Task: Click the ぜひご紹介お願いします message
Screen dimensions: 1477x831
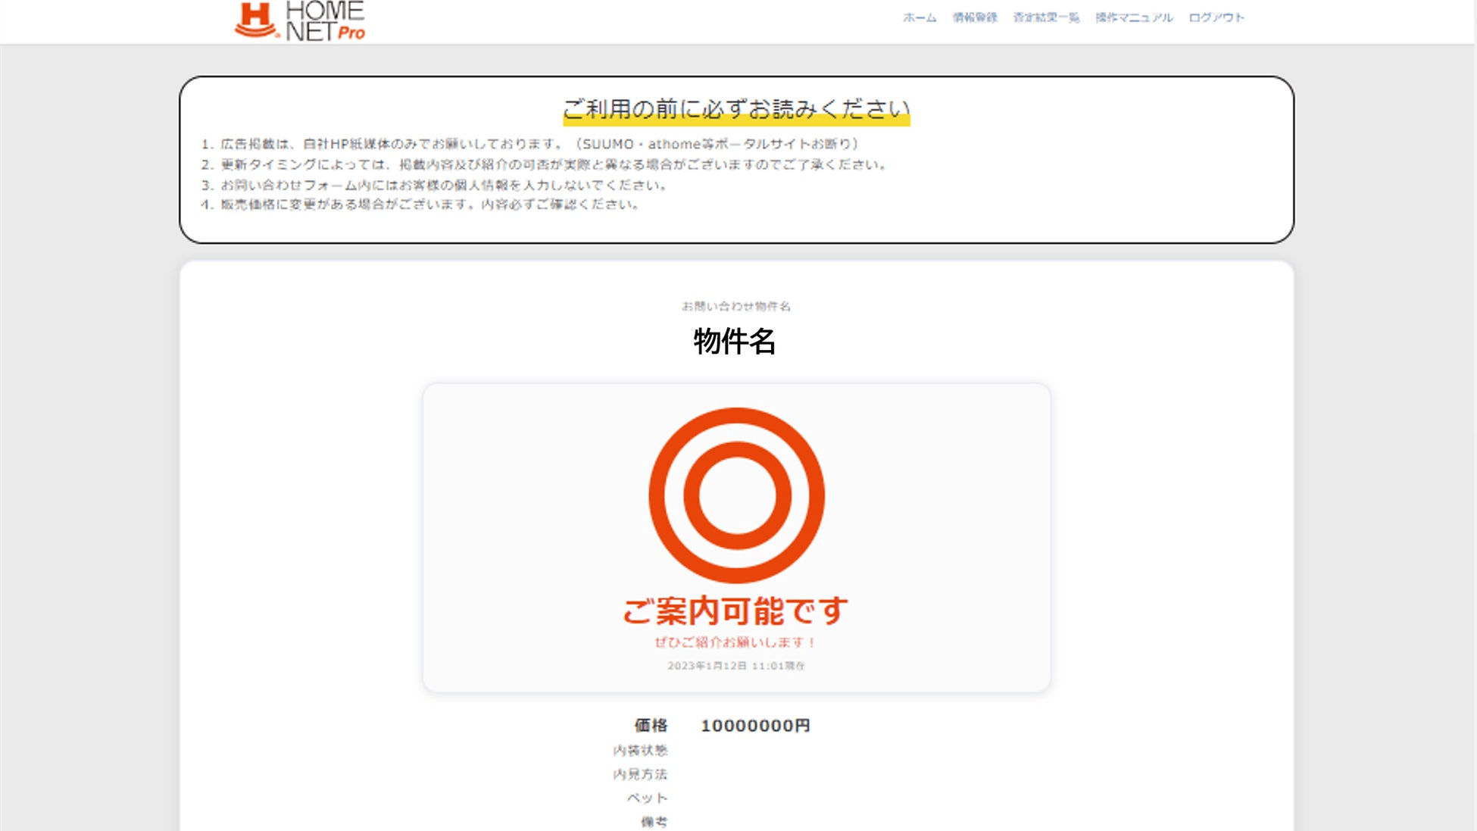Action: pyautogui.click(x=735, y=642)
